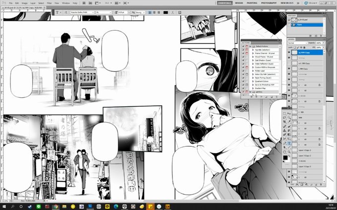Select the Lasso tool
Image resolution: width=337 pixels, height=210 pixels.
(x=284, y=118)
